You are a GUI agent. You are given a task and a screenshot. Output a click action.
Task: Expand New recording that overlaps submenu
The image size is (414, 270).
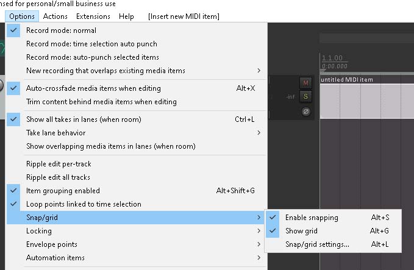[x=135, y=71]
